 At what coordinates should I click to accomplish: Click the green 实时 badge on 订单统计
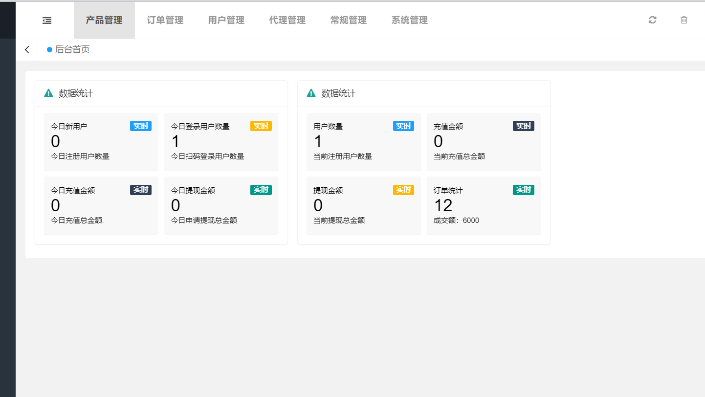click(x=523, y=190)
